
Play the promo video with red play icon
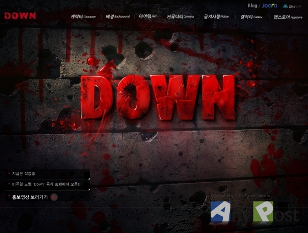(x=54, y=197)
